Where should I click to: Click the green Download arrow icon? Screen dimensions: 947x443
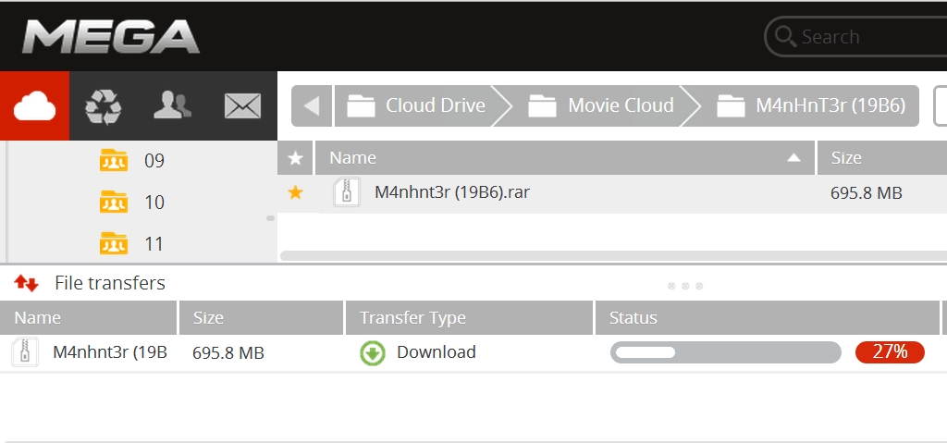click(x=373, y=353)
